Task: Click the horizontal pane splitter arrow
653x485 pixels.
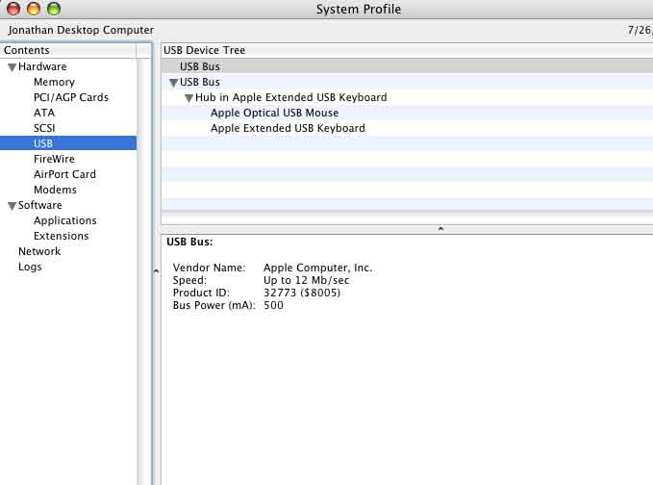Action: coord(440,229)
